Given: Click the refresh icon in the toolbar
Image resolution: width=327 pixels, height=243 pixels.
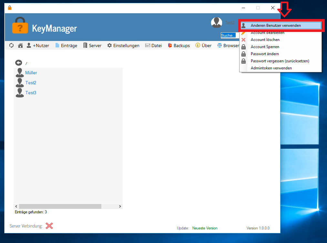Looking at the screenshot, I should click(x=12, y=46).
